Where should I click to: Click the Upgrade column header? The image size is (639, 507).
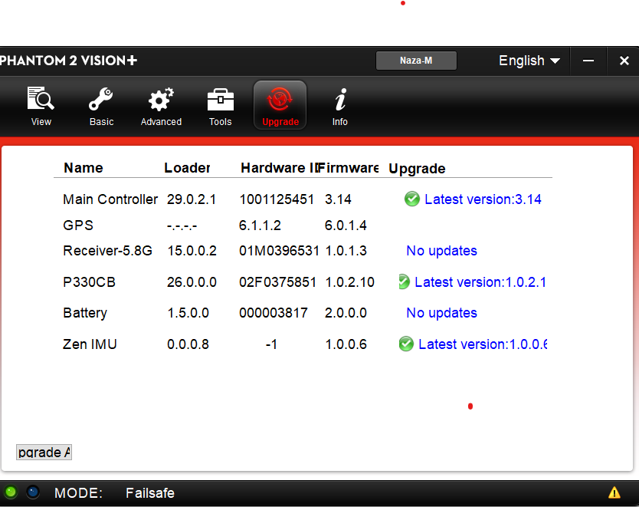pos(417,169)
